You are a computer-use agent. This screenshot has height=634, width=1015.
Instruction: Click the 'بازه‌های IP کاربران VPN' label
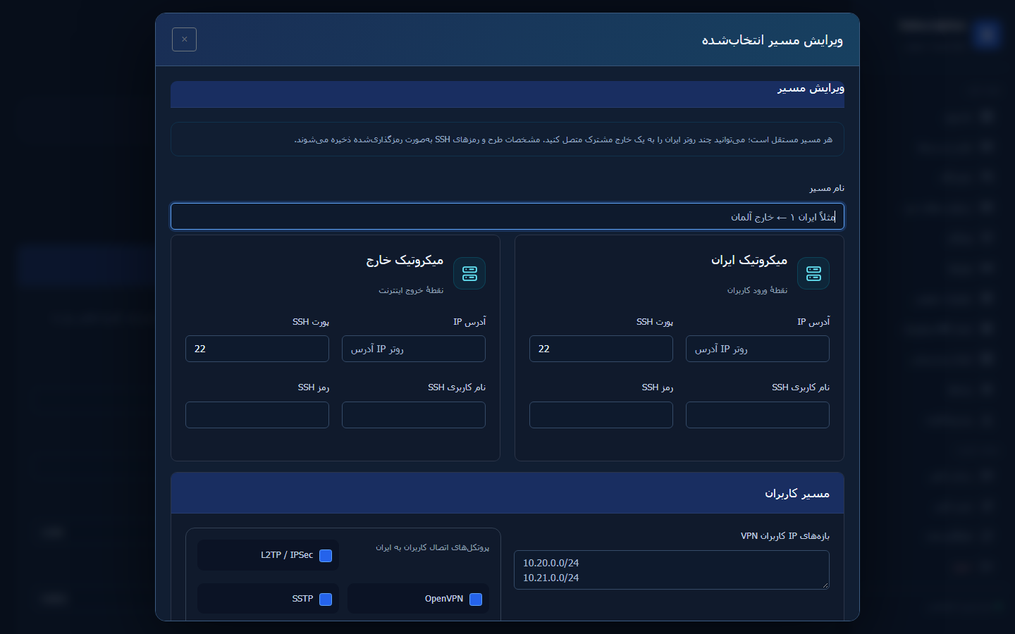tap(785, 536)
